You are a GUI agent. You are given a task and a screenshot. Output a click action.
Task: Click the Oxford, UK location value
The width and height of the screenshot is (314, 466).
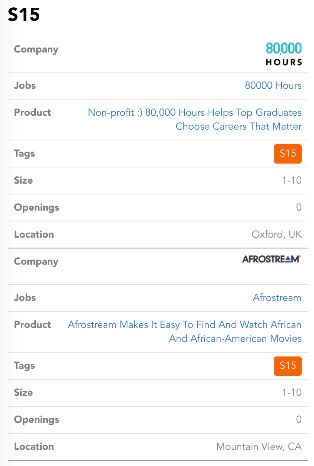coord(277,234)
